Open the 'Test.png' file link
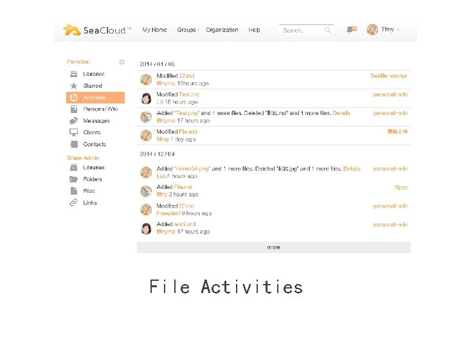The height and width of the screenshot is (347, 463). [x=187, y=113]
